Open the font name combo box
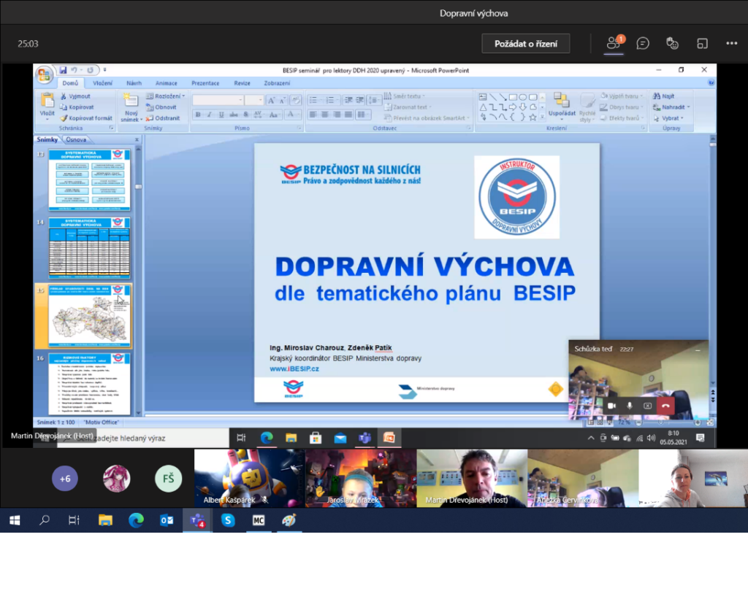The image size is (748, 599). pyautogui.click(x=218, y=100)
